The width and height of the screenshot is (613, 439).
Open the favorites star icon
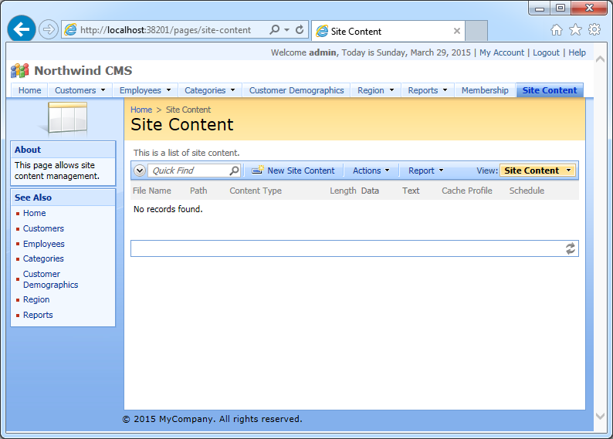pos(575,30)
